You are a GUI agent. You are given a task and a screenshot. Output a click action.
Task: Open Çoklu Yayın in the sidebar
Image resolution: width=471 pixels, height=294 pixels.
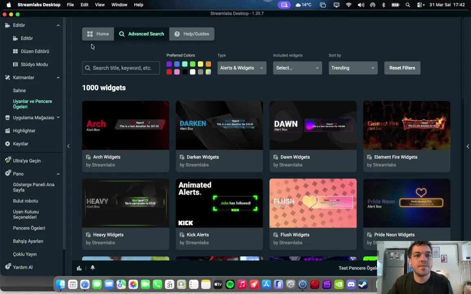(x=25, y=254)
